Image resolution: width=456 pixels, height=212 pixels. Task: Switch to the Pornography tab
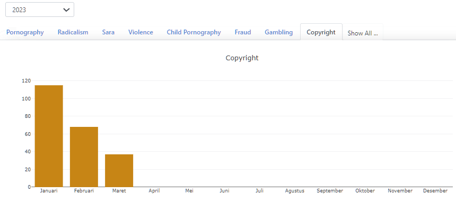point(25,32)
